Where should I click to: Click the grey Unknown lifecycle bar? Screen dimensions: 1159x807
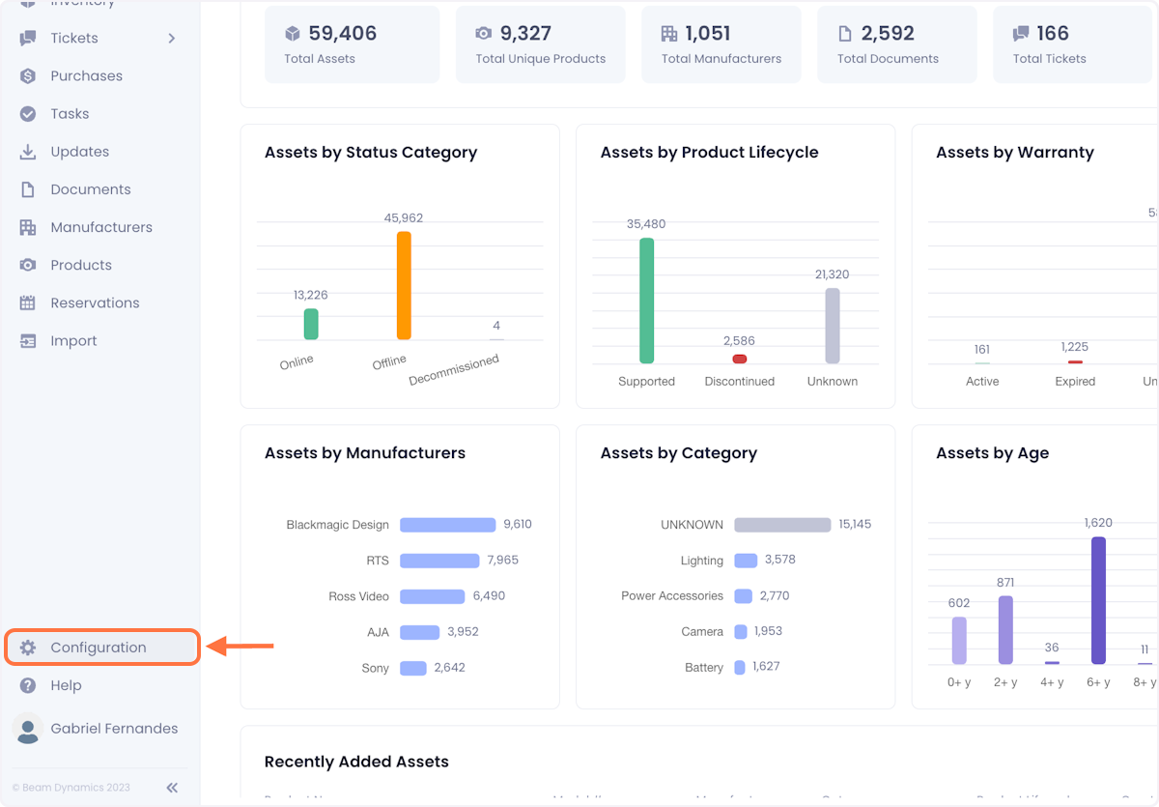click(833, 326)
